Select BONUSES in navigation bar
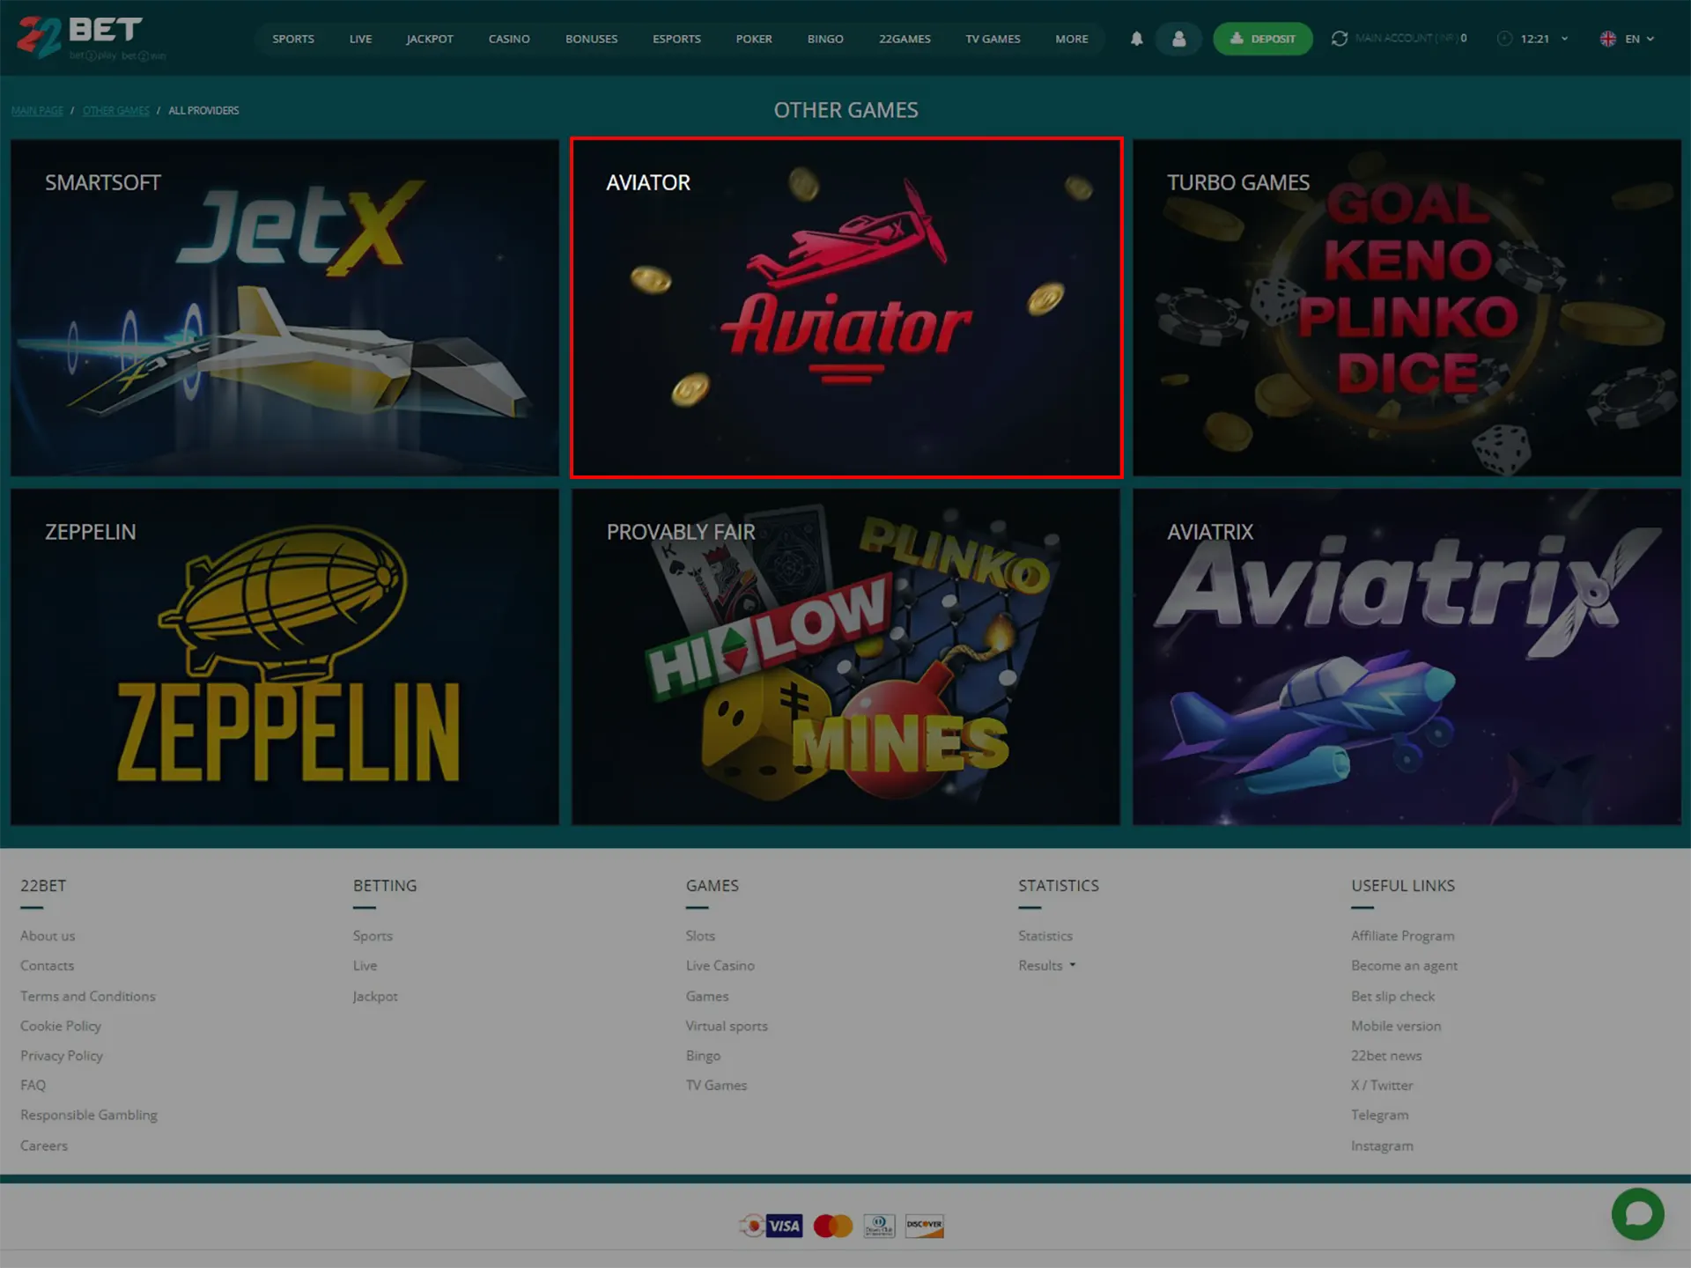This screenshot has height=1268, width=1691. [x=591, y=39]
